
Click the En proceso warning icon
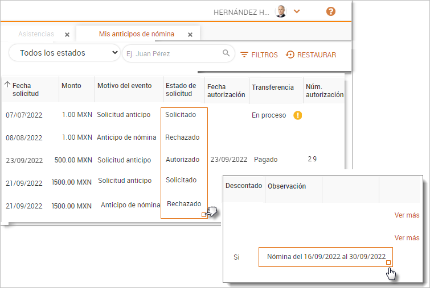pos(297,115)
